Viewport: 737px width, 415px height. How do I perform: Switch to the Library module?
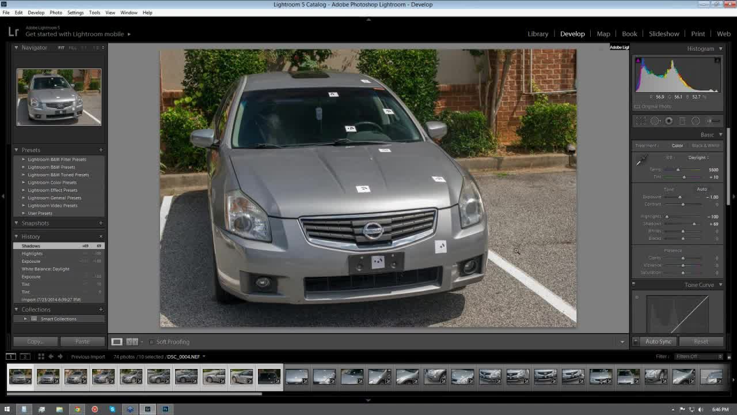[538, 34]
